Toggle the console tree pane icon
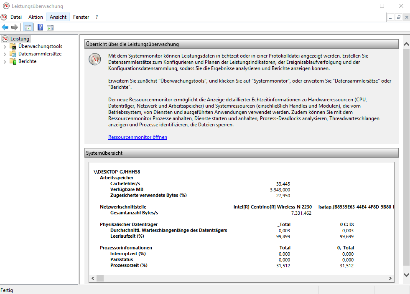 [x=28, y=28]
